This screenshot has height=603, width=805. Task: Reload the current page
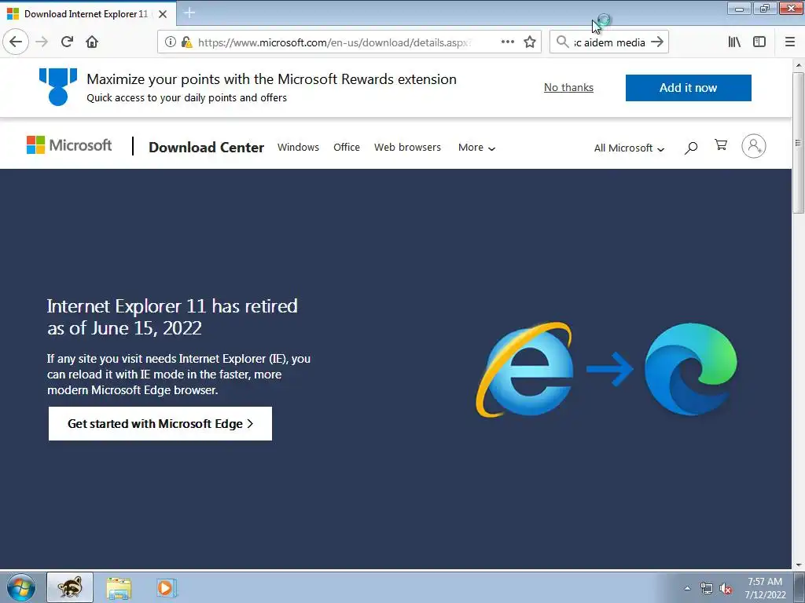click(68, 42)
